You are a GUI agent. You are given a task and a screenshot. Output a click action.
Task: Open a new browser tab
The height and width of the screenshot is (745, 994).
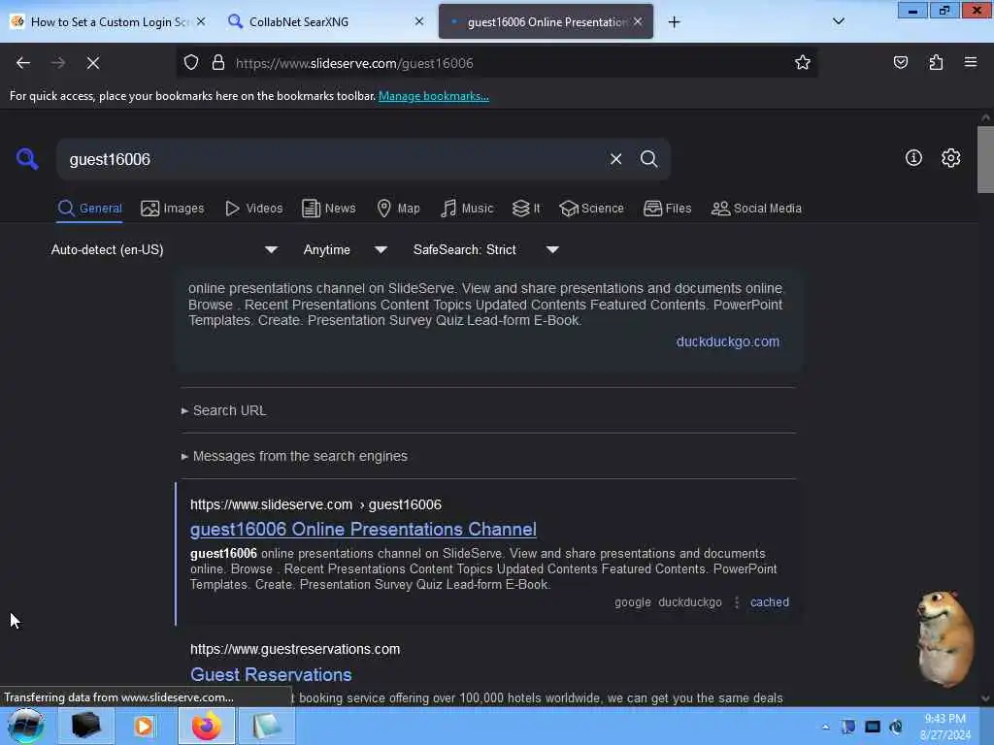[x=674, y=22]
